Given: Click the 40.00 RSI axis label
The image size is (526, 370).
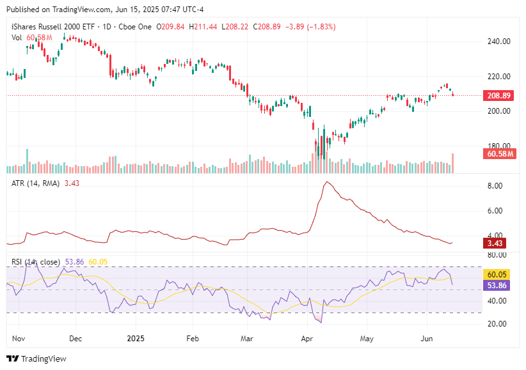Looking at the screenshot, I should click(x=497, y=300).
